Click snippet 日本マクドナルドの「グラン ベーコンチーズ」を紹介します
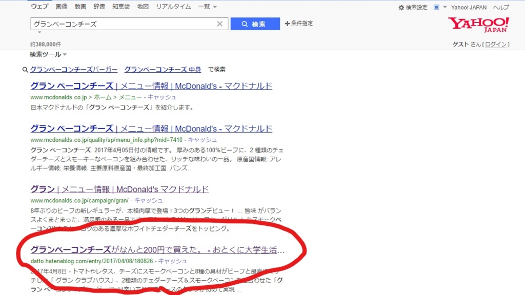The width and height of the screenshot is (525, 295). [x=112, y=108]
